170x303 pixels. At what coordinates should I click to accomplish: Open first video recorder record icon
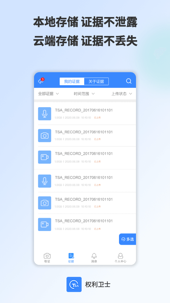[x=45, y=157]
